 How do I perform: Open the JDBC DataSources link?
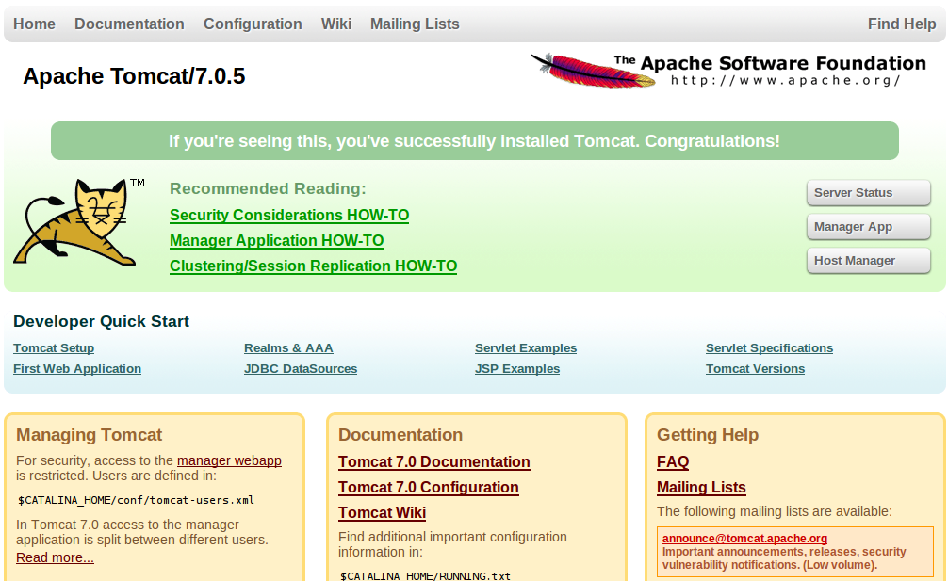point(301,369)
